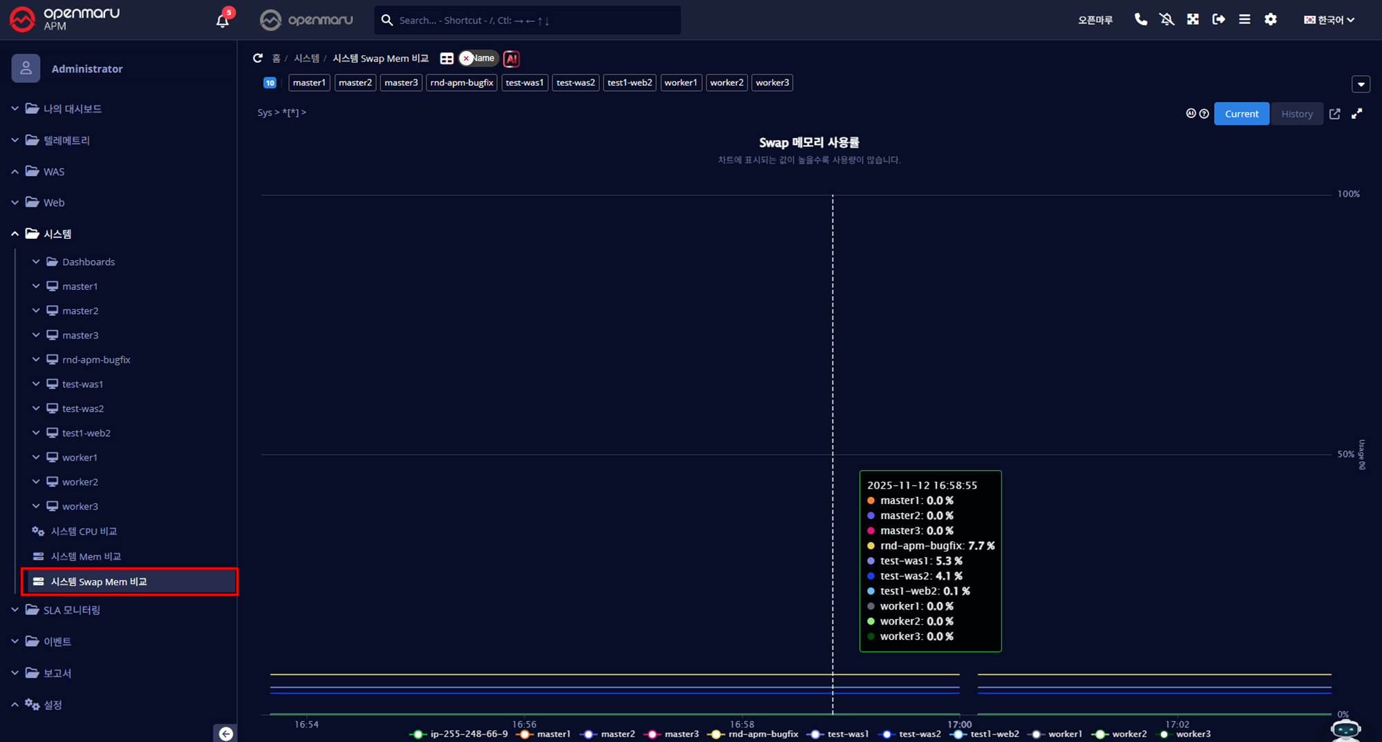The width and height of the screenshot is (1382, 742).
Task: Open chart in new window icon
Action: 1335,114
